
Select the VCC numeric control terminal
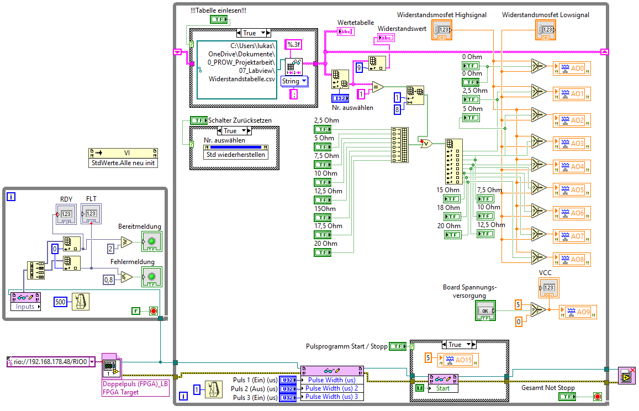(x=549, y=288)
